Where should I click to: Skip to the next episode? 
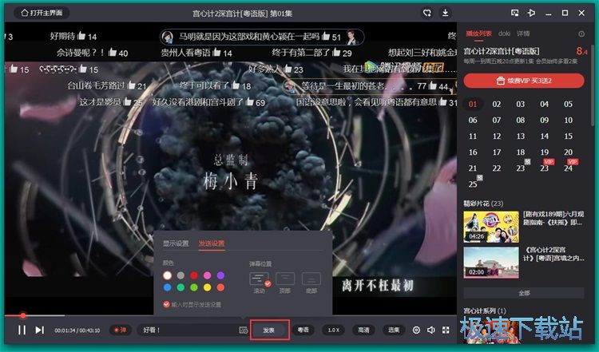[40, 330]
